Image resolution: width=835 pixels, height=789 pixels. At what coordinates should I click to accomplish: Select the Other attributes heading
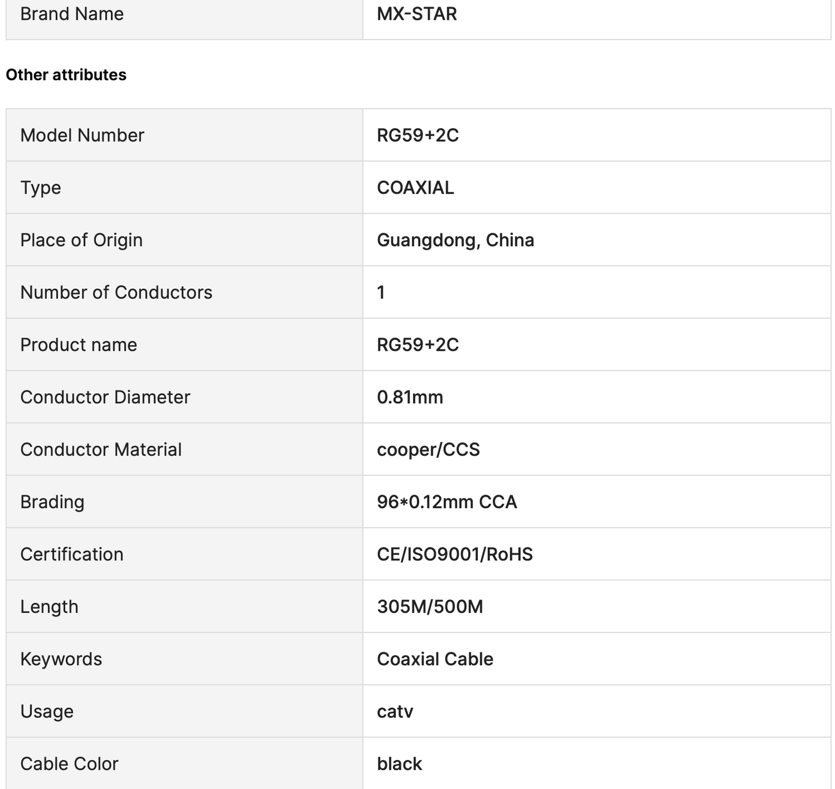tap(66, 75)
